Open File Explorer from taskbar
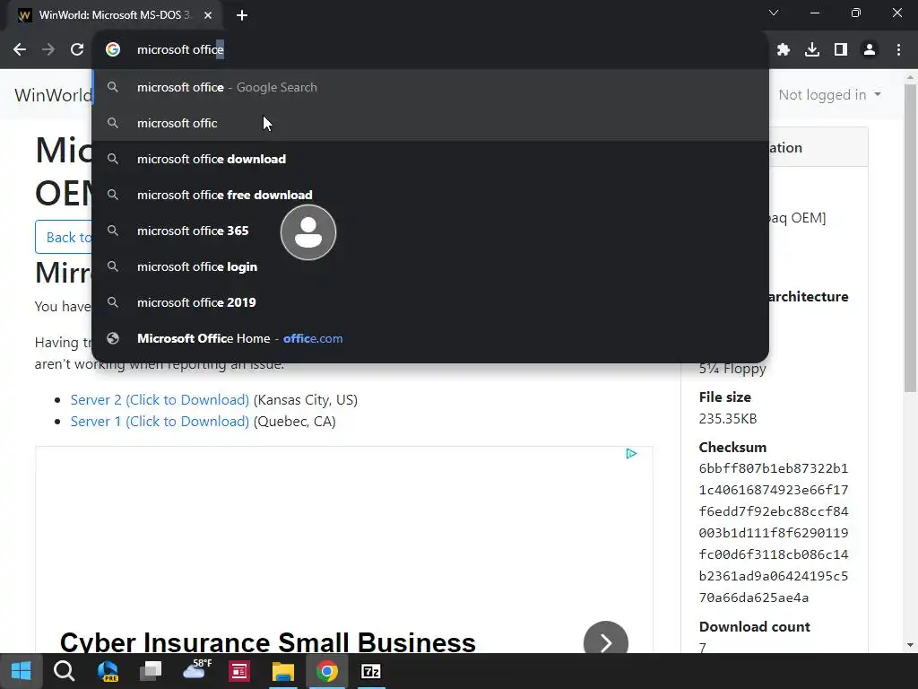Image resolution: width=918 pixels, height=689 pixels. pos(282,671)
